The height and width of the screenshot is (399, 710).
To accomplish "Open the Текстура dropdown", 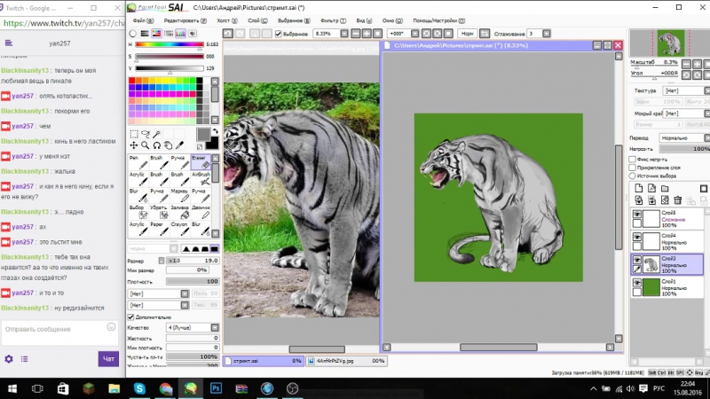I will [686, 90].
